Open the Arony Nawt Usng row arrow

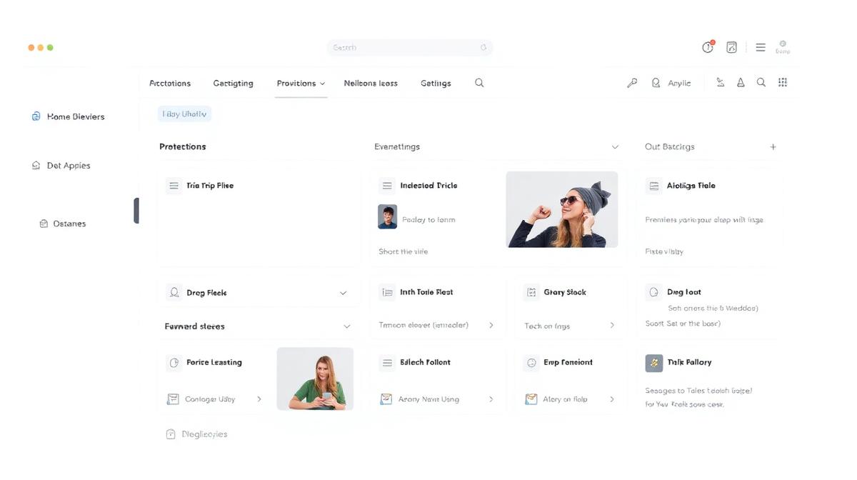point(491,399)
